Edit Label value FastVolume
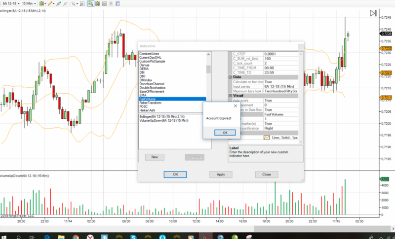The image size is (395, 239). point(281,114)
